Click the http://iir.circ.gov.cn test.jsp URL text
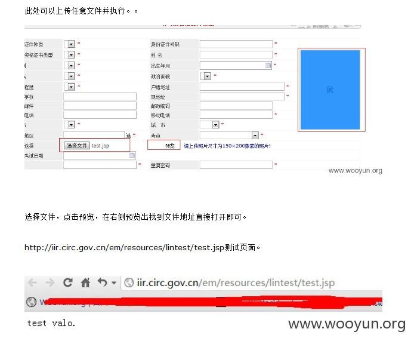411x341 pixels. coord(124,248)
